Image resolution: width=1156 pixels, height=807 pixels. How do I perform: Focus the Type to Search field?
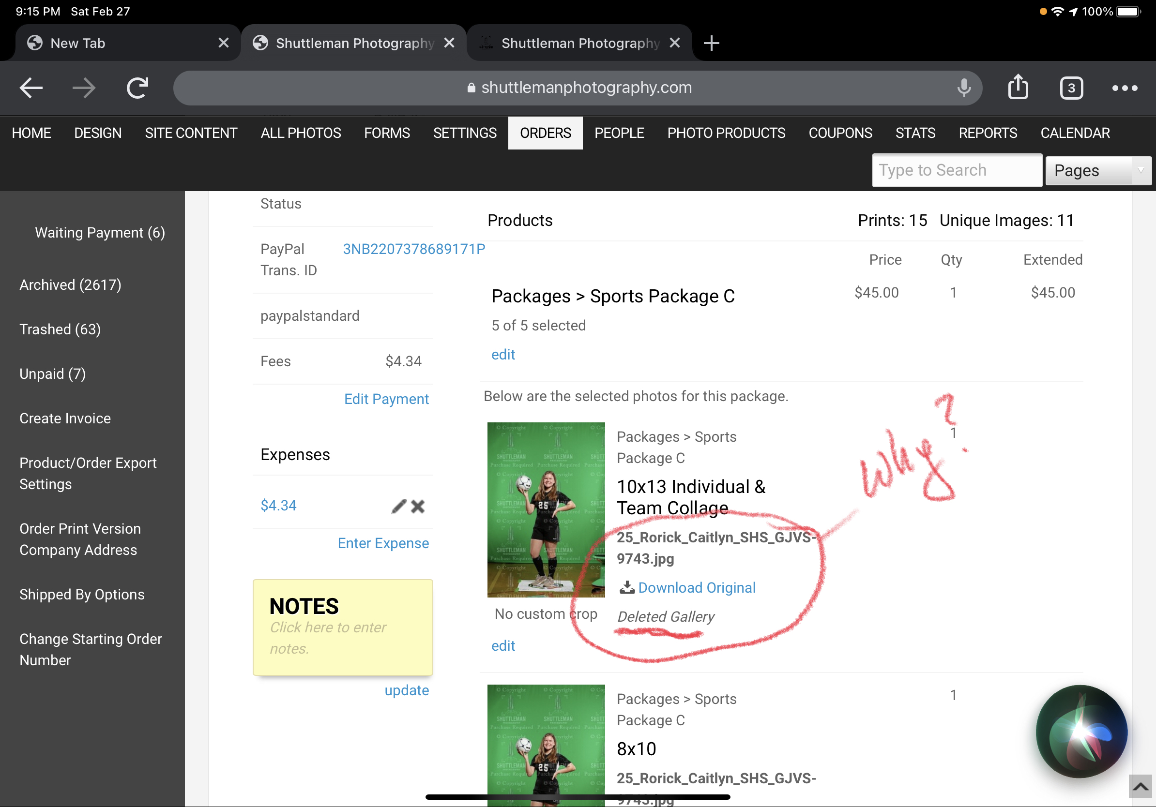957,170
